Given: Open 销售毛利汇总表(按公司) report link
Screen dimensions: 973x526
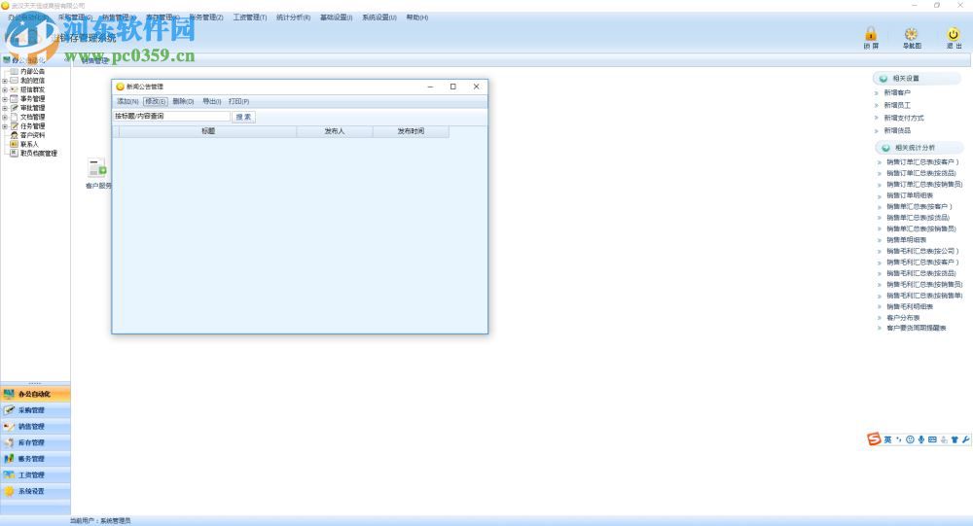Looking at the screenshot, I should point(922,251).
